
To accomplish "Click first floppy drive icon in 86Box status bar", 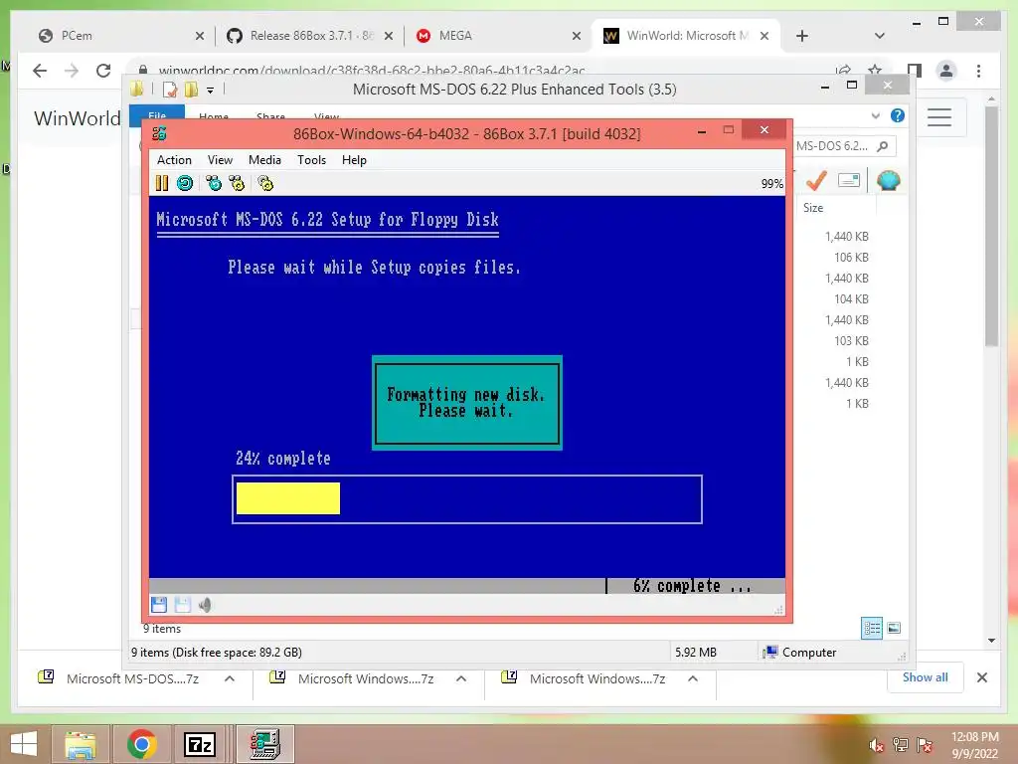I will click(159, 605).
